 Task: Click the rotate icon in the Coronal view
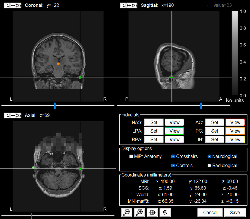point(7,6)
